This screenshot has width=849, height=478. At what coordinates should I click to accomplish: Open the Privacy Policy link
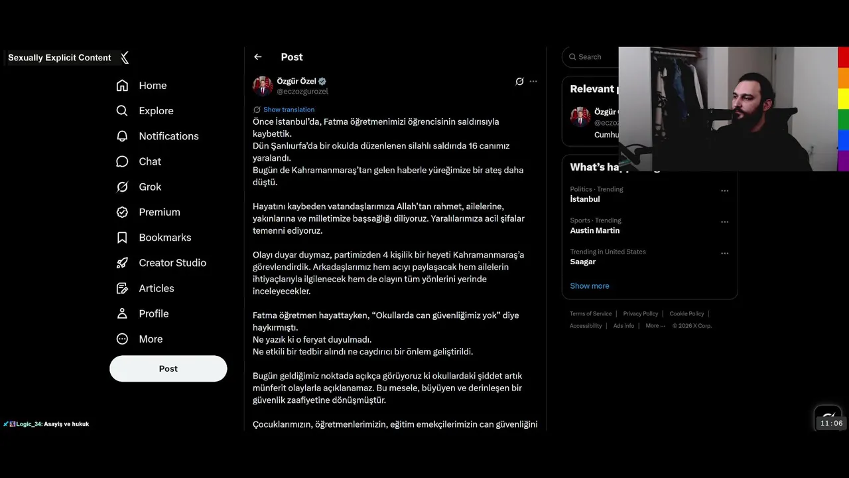[x=641, y=314]
